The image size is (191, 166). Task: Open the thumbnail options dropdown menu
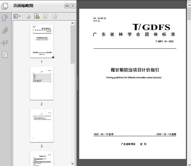click(17, 16)
